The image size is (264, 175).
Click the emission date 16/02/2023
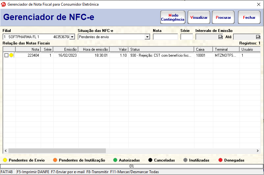coord(67,55)
